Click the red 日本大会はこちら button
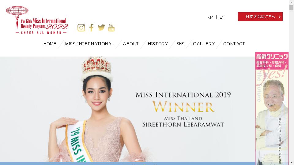Viewport: 294px width, 165px height. (x=260, y=16)
